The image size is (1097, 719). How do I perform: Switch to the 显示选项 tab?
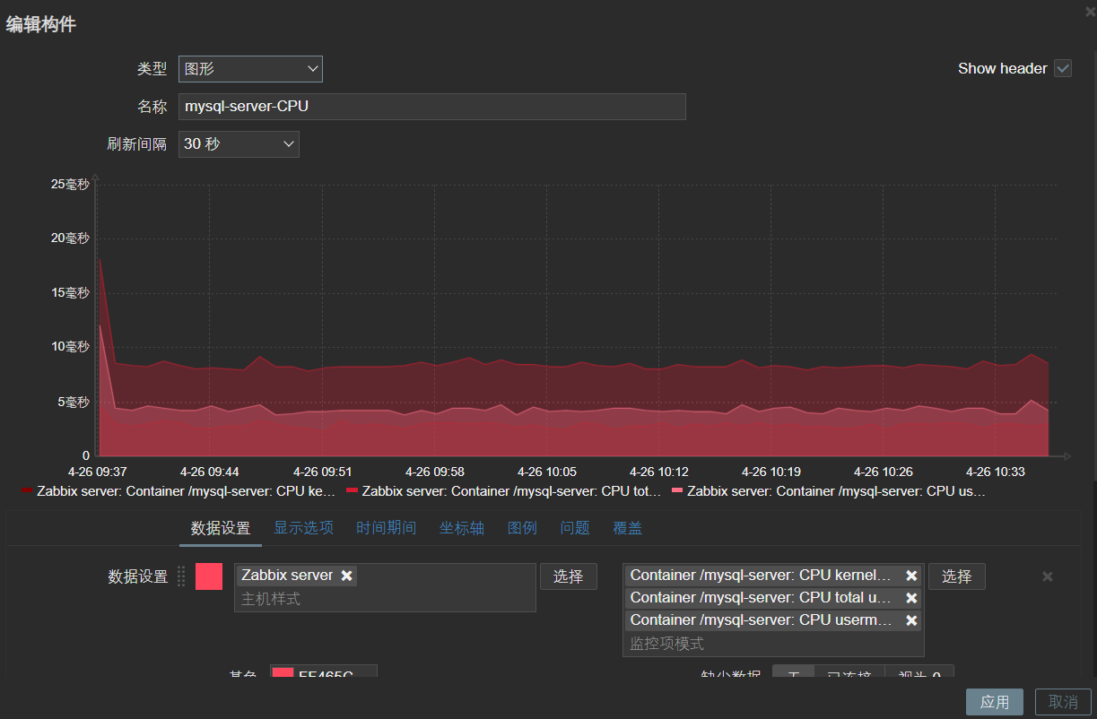tap(303, 528)
